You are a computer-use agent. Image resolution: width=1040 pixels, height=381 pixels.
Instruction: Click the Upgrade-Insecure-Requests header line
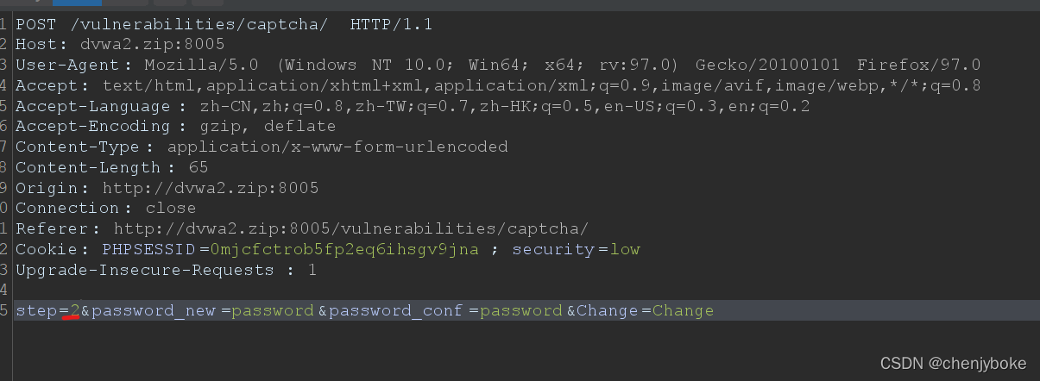pyautogui.click(x=166, y=271)
